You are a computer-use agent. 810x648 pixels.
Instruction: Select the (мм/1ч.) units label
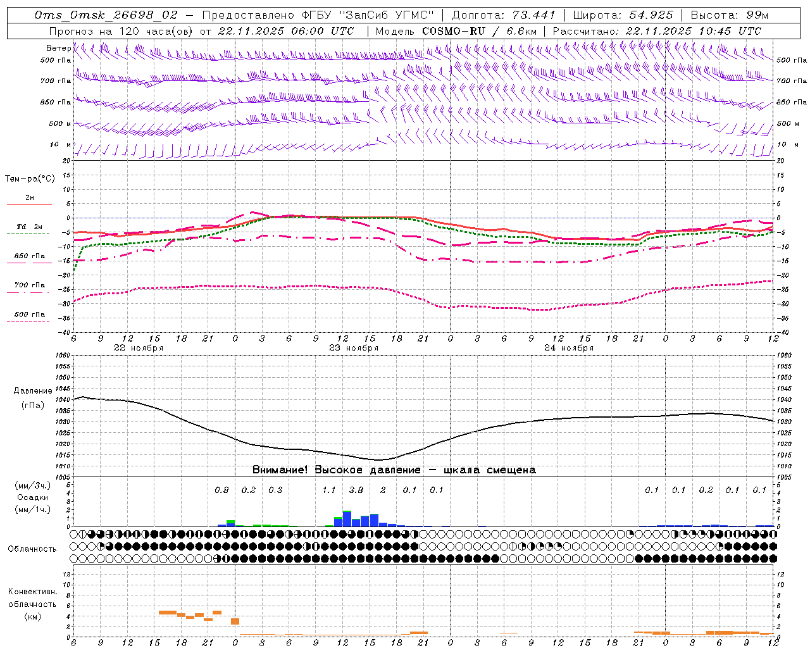point(33,509)
